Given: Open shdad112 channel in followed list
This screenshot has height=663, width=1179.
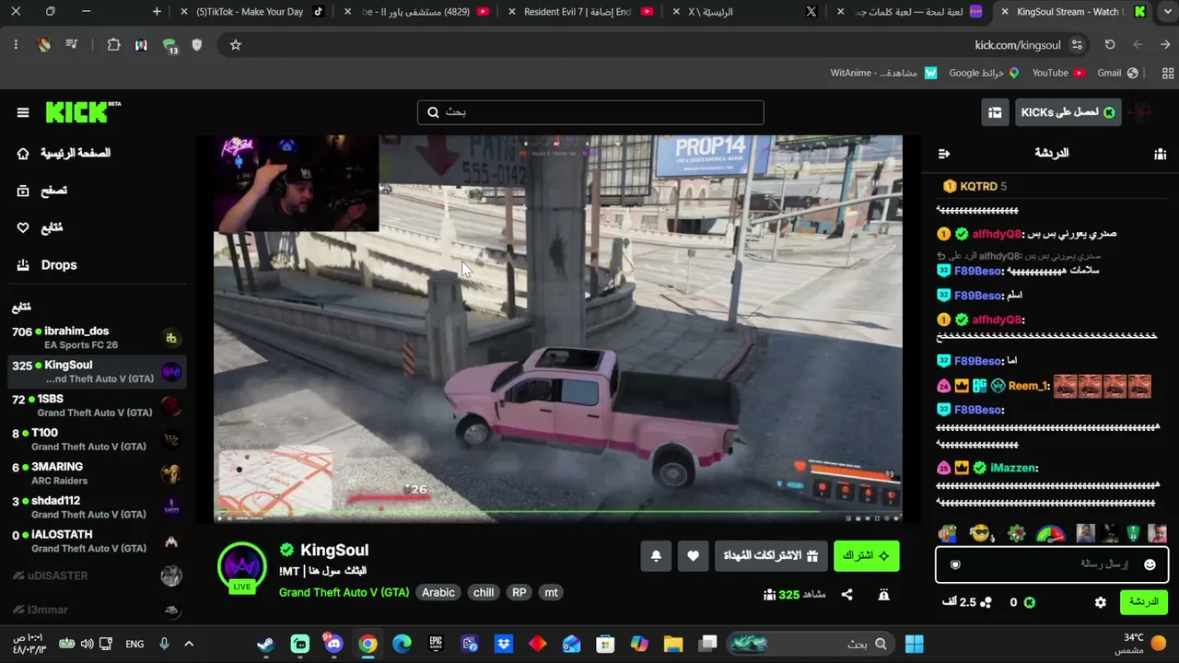Looking at the screenshot, I should point(96,507).
